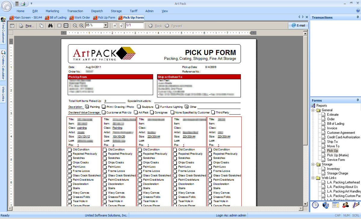
Task: Select Bill of Lading in Forms tree
Action: point(335,124)
